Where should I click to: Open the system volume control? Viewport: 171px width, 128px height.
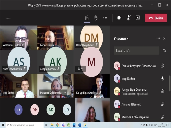point(152,125)
